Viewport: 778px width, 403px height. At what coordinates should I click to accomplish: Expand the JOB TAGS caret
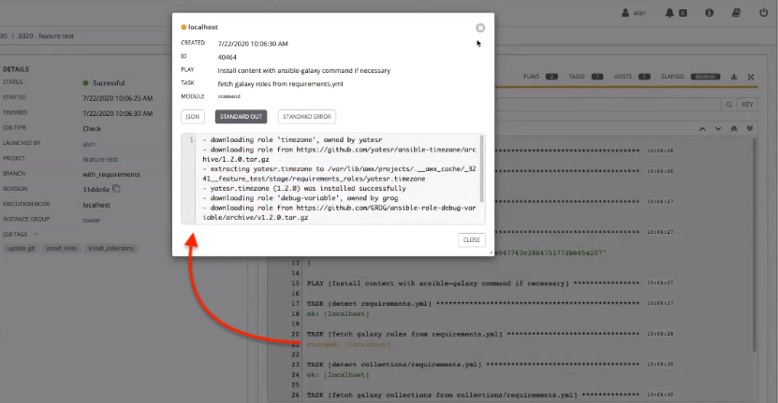[x=36, y=234]
